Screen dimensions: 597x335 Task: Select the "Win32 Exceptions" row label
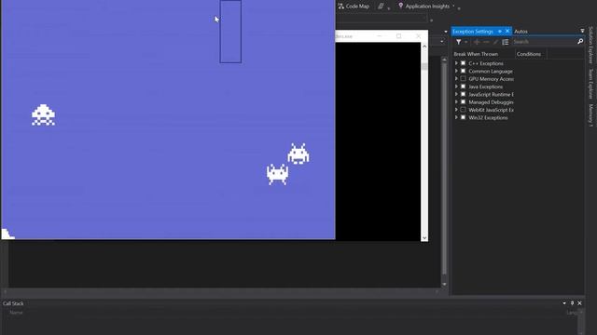488,117
